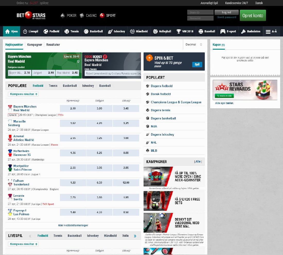Open Tennis racket icon in navbar
The image size is (283, 255).
[67, 31]
